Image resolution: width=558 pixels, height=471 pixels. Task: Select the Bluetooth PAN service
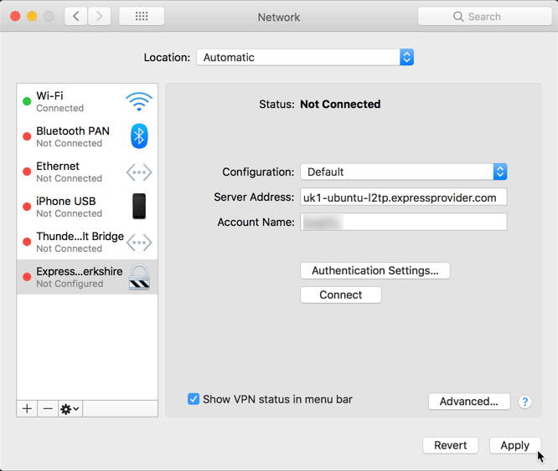coord(87,136)
